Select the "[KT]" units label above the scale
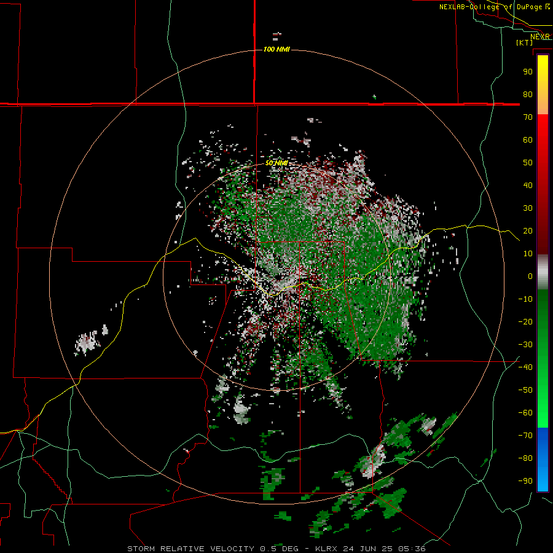Image resolution: width=553 pixels, height=553 pixels. click(524, 42)
